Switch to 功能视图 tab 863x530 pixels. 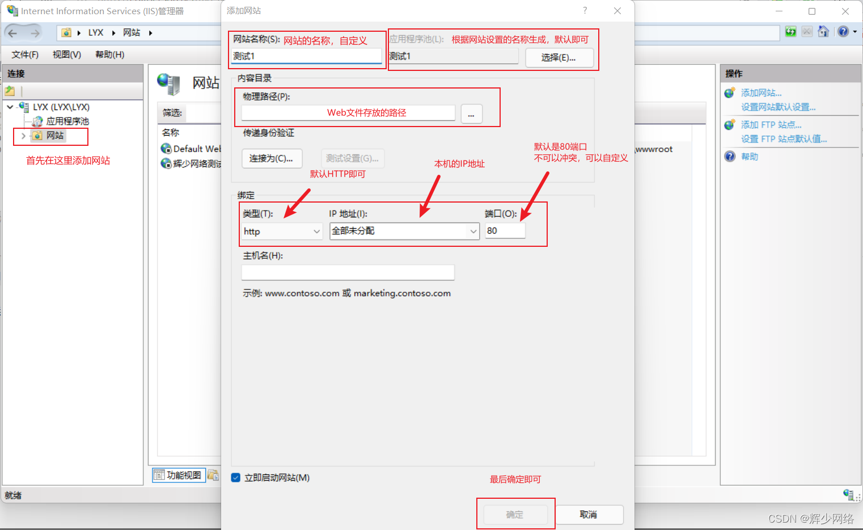tap(179, 475)
